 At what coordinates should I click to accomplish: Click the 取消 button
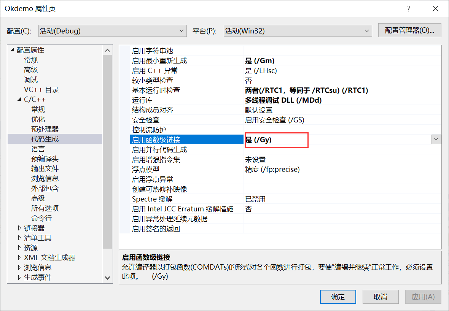point(381,297)
